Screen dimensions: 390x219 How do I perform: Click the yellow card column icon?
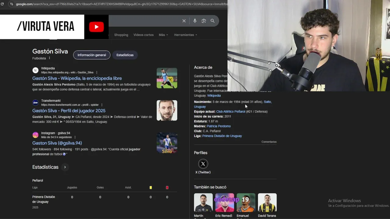pos(151,187)
